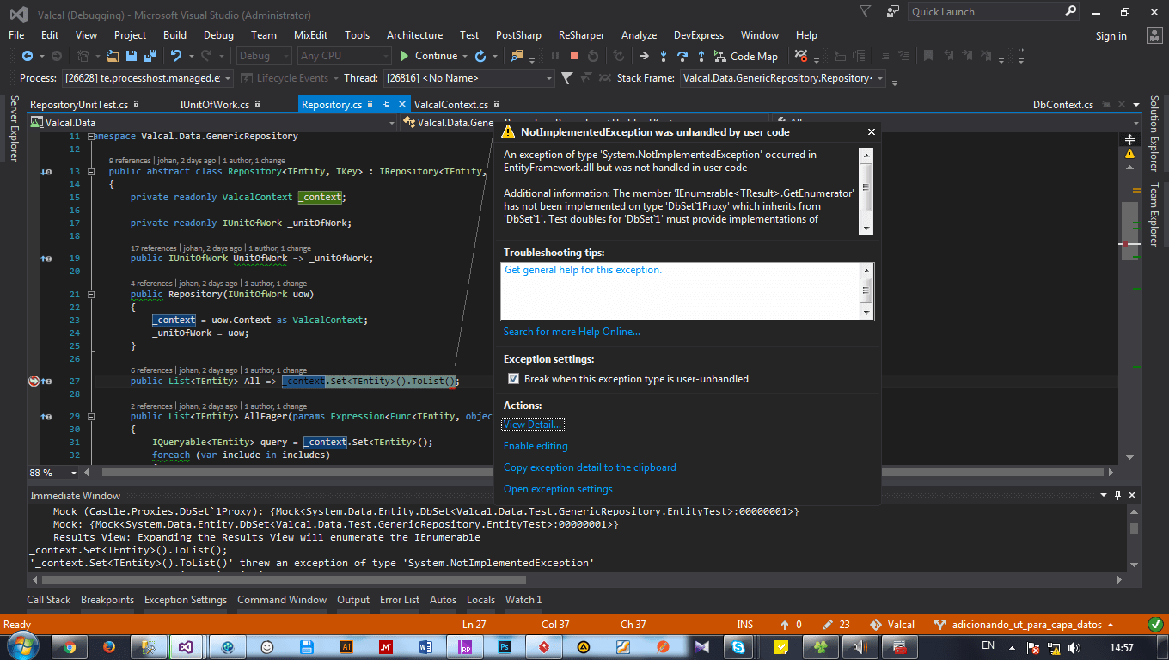The height and width of the screenshot is (660, 1169).
Task: Click the Step Out icon
Action: click(x=701, y=56)
